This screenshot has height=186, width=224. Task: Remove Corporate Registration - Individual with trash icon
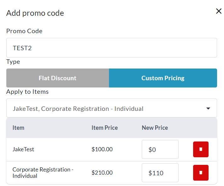pos(201,173)
